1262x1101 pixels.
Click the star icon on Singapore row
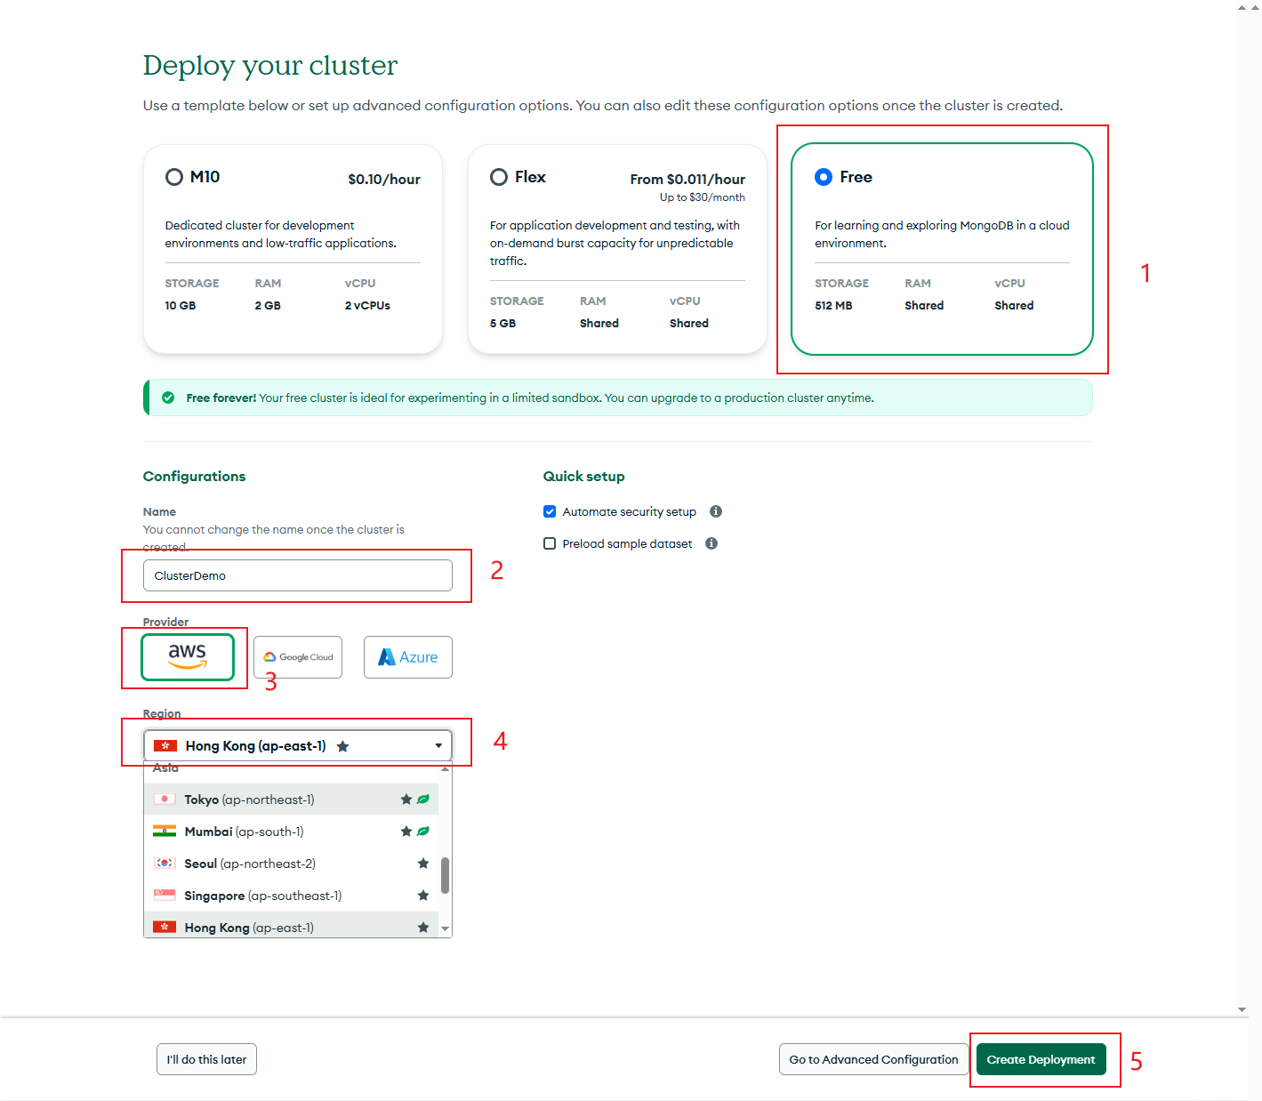point(423,896)
